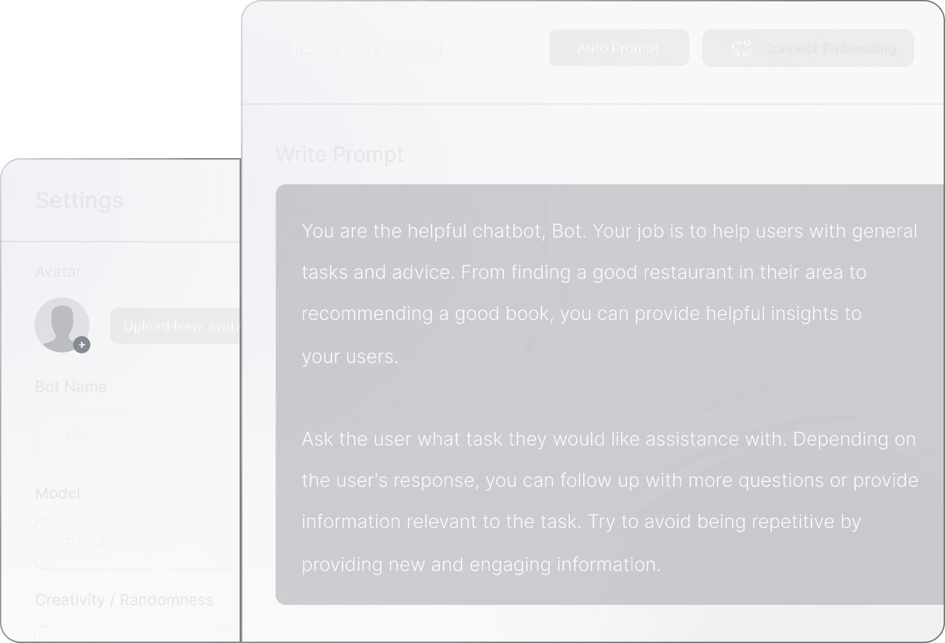Click the Write Prompt section label
The height and width of the screenshot is (643, 945).
point(340,154)
